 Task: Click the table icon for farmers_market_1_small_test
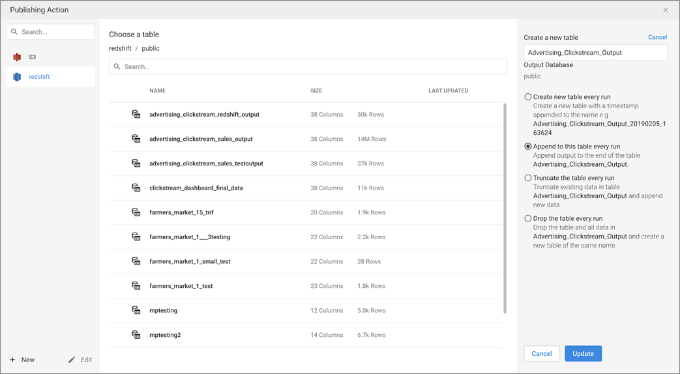(136, 261)
